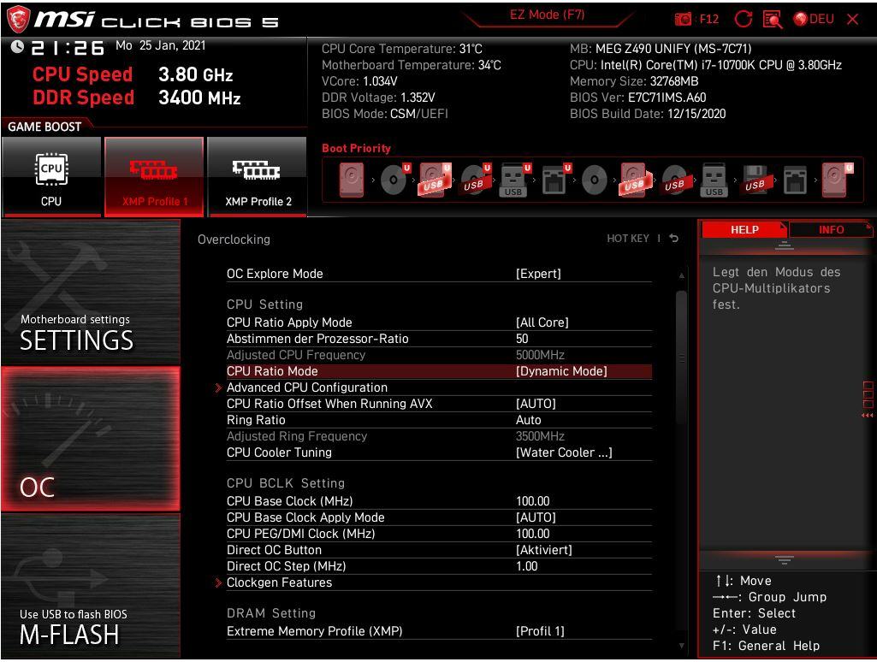Open CPU Ratio Offset When Running AVX dropdown
Image resolution: width=877 pixels, height=662 pixels.
(536, 404)
